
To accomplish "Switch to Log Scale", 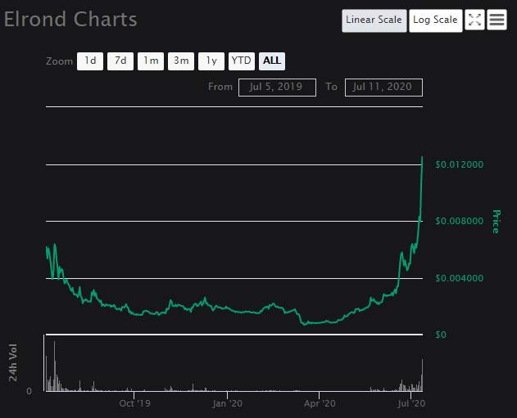I will (x=436, y=20).
